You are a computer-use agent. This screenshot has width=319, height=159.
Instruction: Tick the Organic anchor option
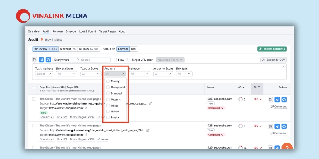tap(108, 99)
